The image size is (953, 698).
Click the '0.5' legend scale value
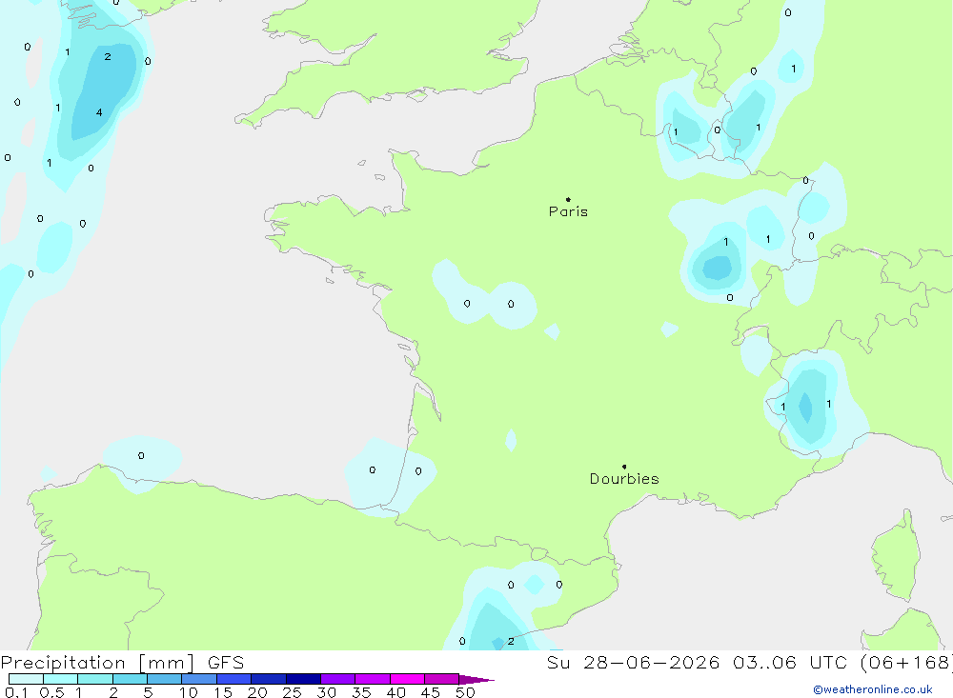pyautogui.click(x=51, y=692)
